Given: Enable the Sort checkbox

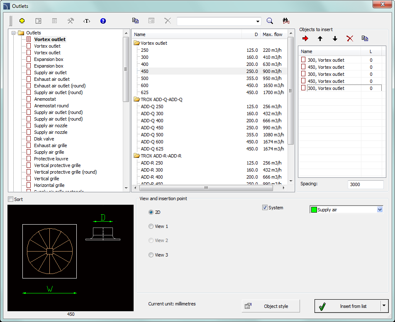Looking at the screenshot, I should pyautogui.click(x=11, y=199).
